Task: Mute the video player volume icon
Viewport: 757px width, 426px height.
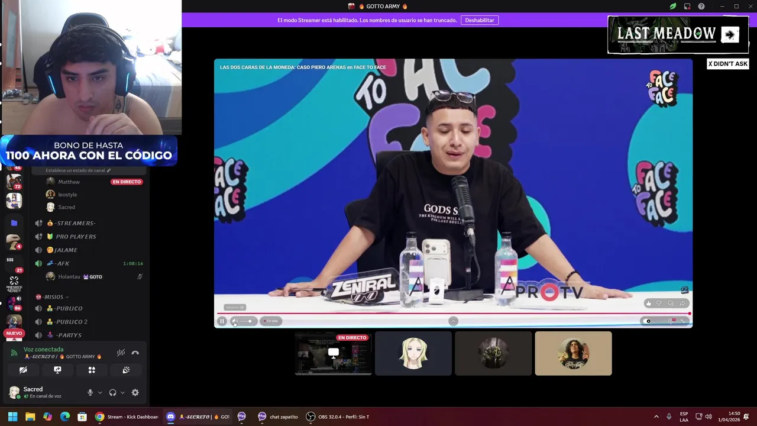Action: click(235, 321)
